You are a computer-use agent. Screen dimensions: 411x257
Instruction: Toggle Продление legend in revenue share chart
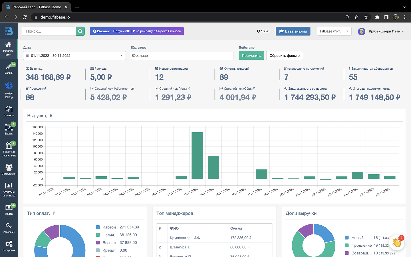[362, 245]
